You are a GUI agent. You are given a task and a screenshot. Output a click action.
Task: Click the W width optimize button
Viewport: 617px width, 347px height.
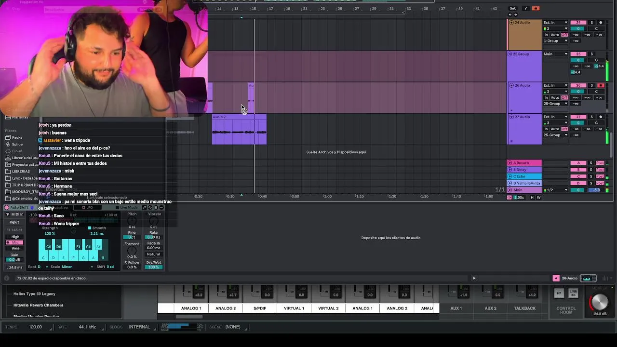pyautogui.click(x=538, y=197)
